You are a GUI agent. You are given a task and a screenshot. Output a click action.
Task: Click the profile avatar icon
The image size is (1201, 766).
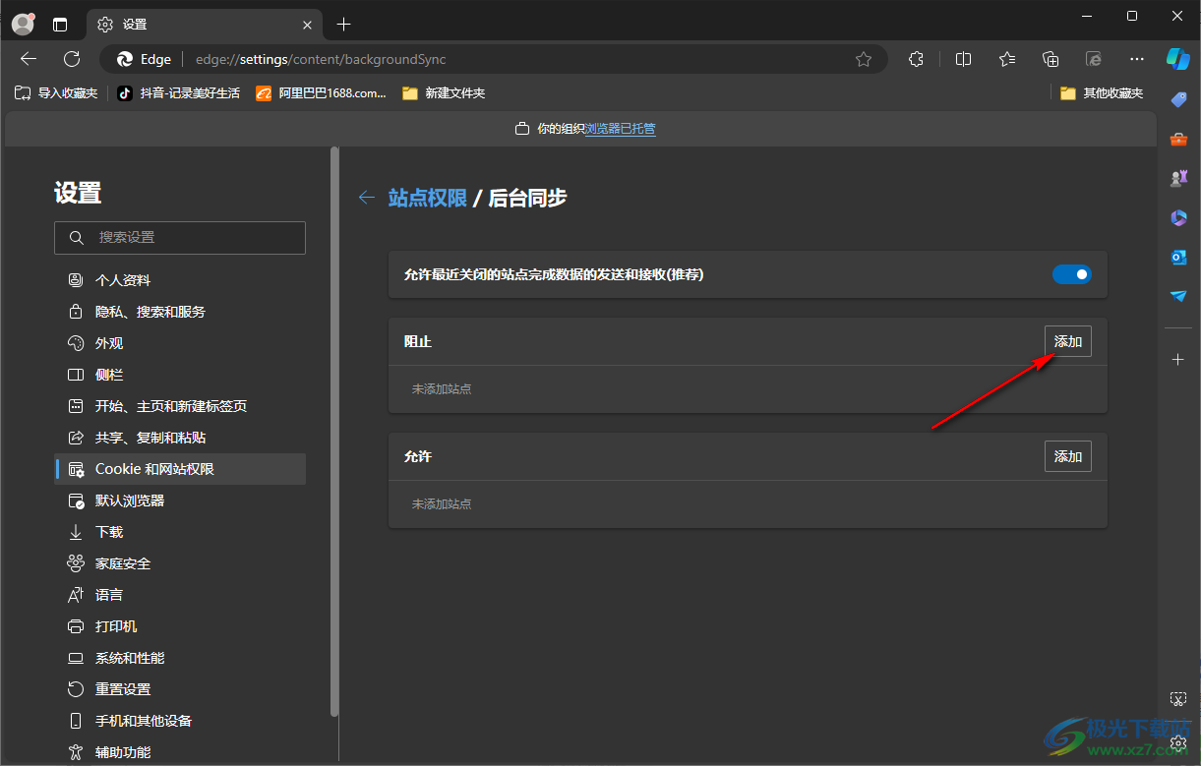point(23,24)
